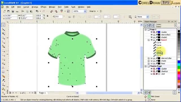This screenshot has height=102, width=181.
Task: Select the Zoom tool in the toolbox
Action: [x=3, y=38]
